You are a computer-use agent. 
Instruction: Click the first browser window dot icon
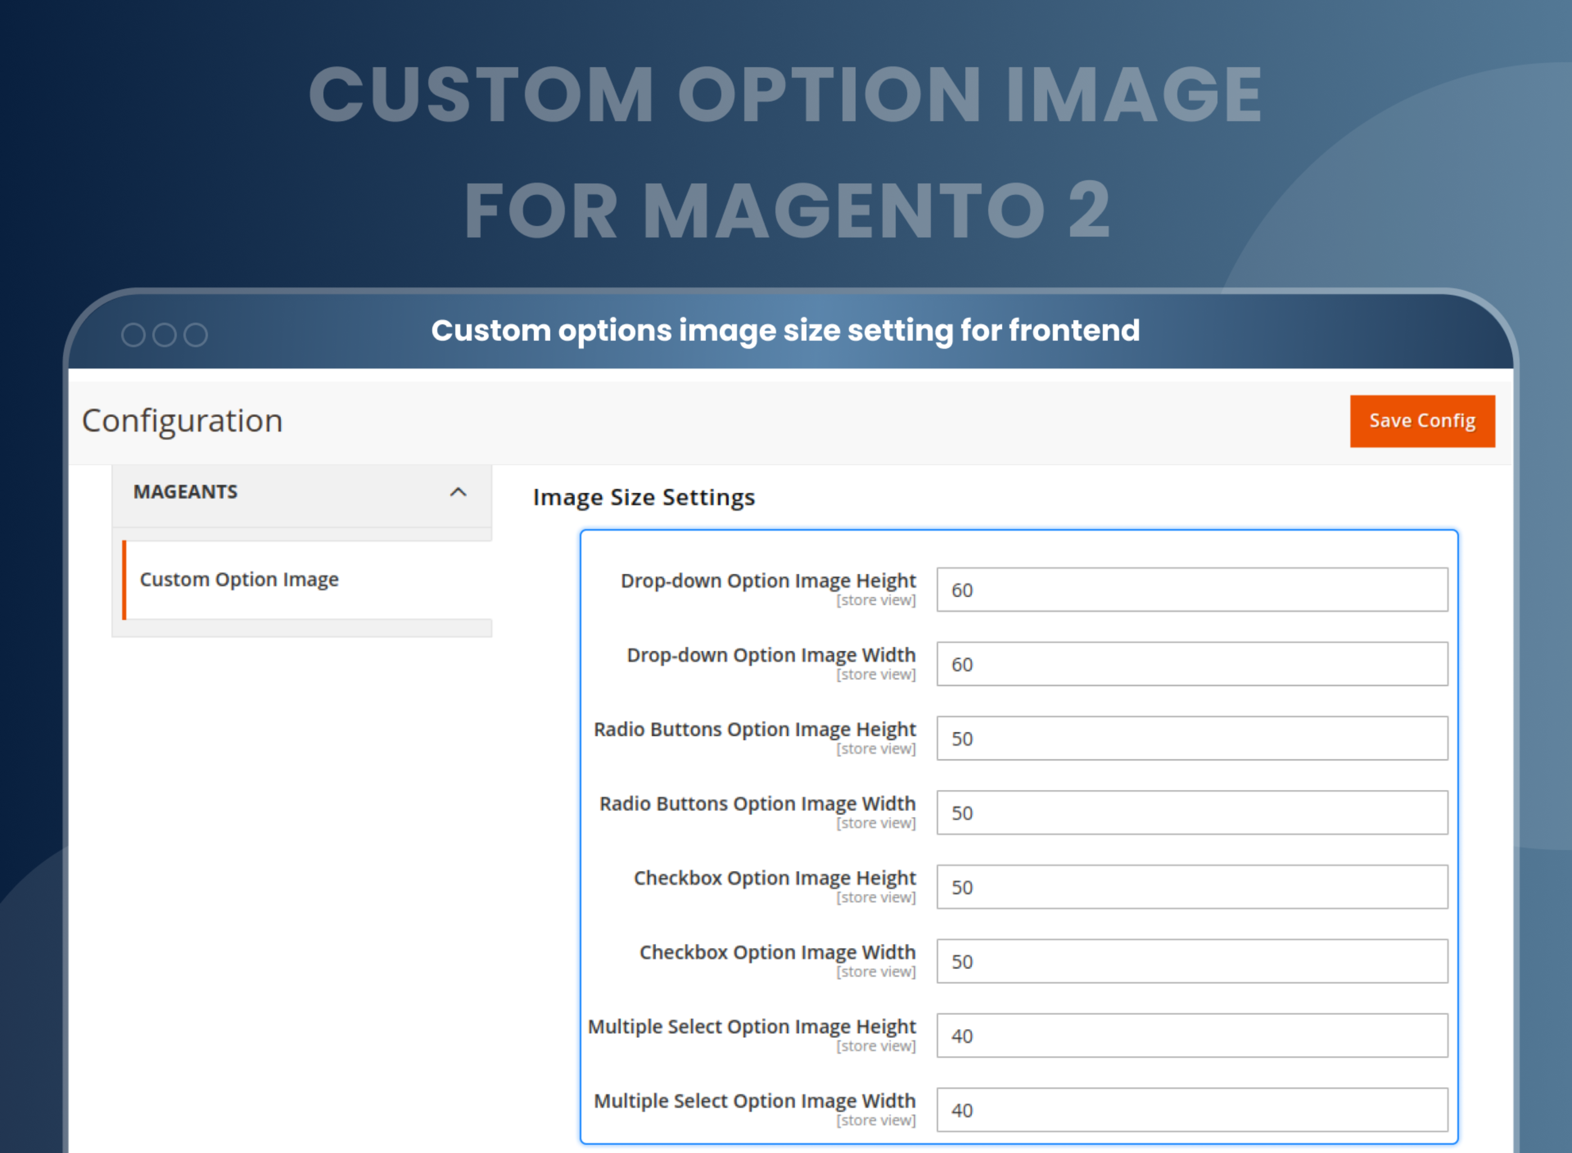133,335
